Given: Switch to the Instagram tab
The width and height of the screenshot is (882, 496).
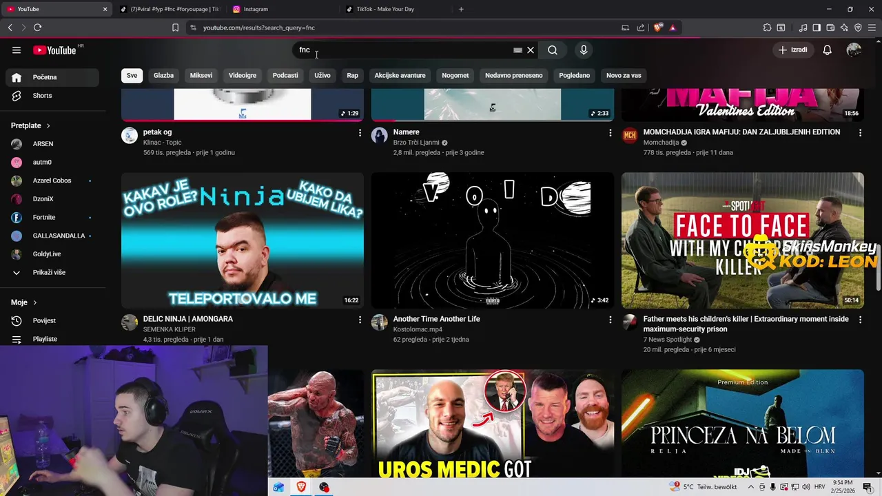Looking at the screenshot, I should click(283, 9).
